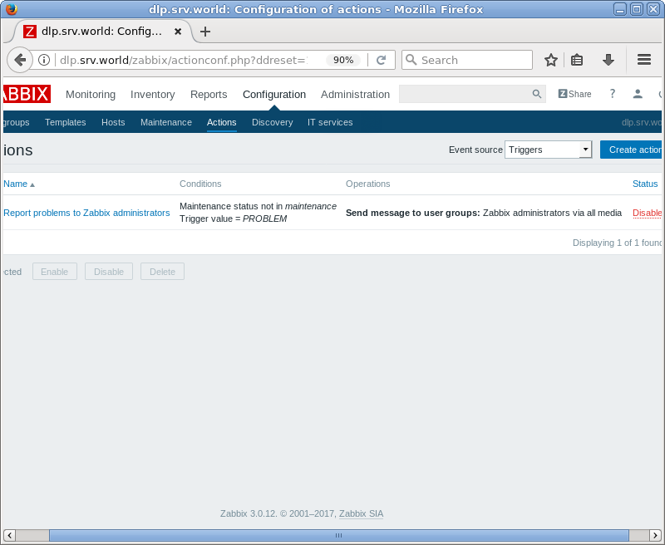Open site information icon in address bar
The width and height of the screenshot is (665, 545).
[x=44, y=60]
